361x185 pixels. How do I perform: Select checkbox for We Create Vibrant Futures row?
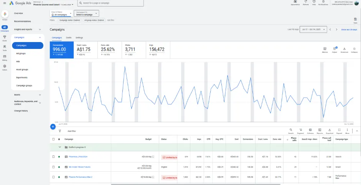point(53,167)
